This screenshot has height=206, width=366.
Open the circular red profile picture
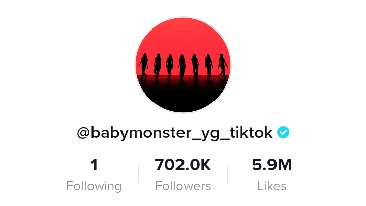(x=183, y=65)
